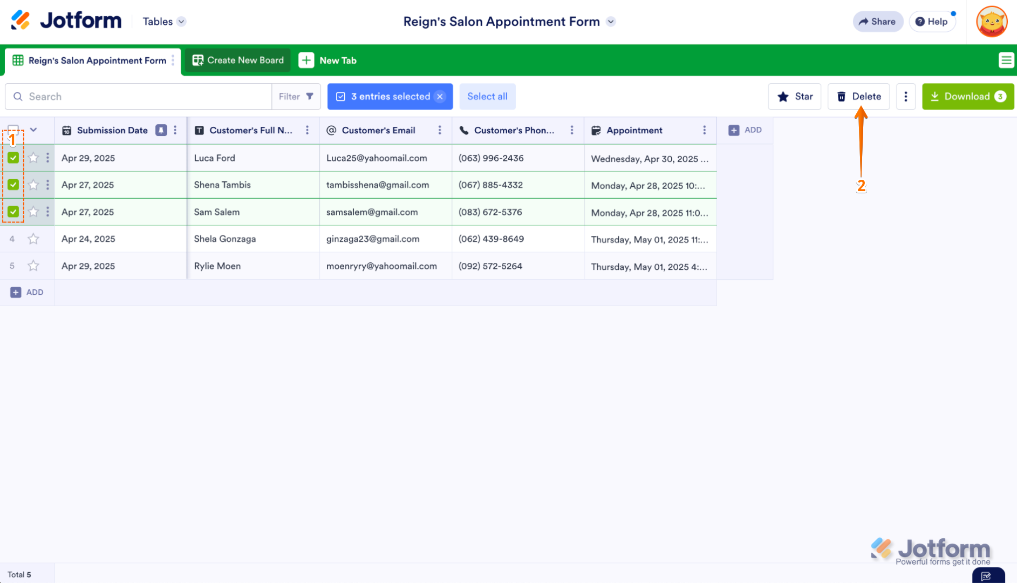The image size is (1017, 583).
Task: Click the Wednesday, Apr 30, 2025 appointment cell
Action: [650, 158]
